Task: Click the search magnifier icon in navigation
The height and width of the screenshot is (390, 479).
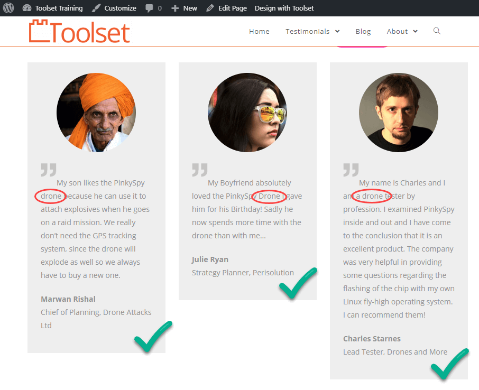Action: coord(437,31)
